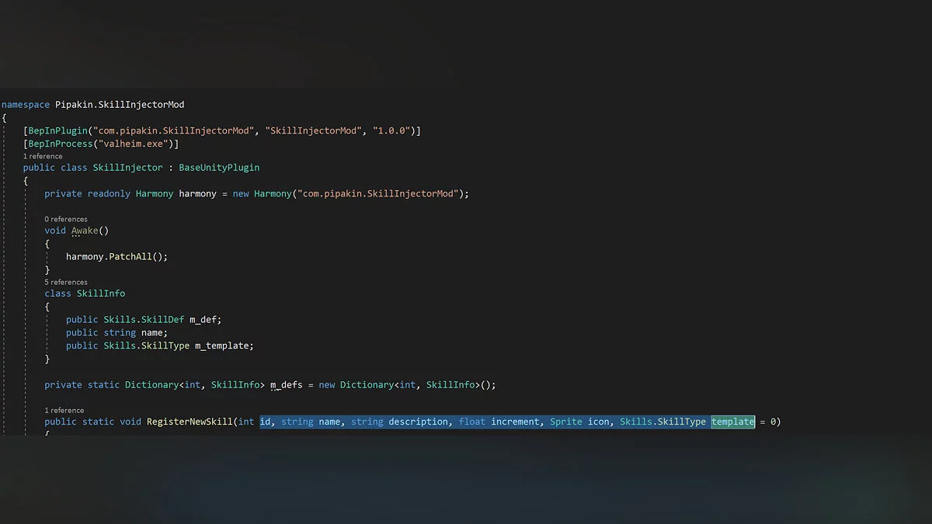932x524 pixels.
Task: Click the BepInProcess attribute name
Action: [x=61, y=144]
